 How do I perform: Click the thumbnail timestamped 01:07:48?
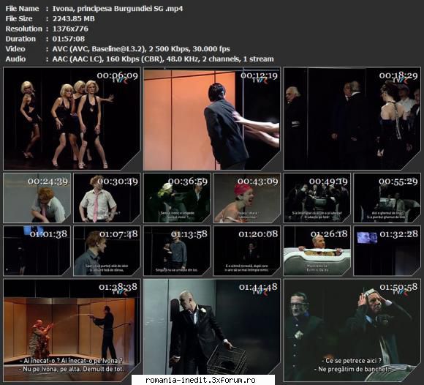(107, 251)
